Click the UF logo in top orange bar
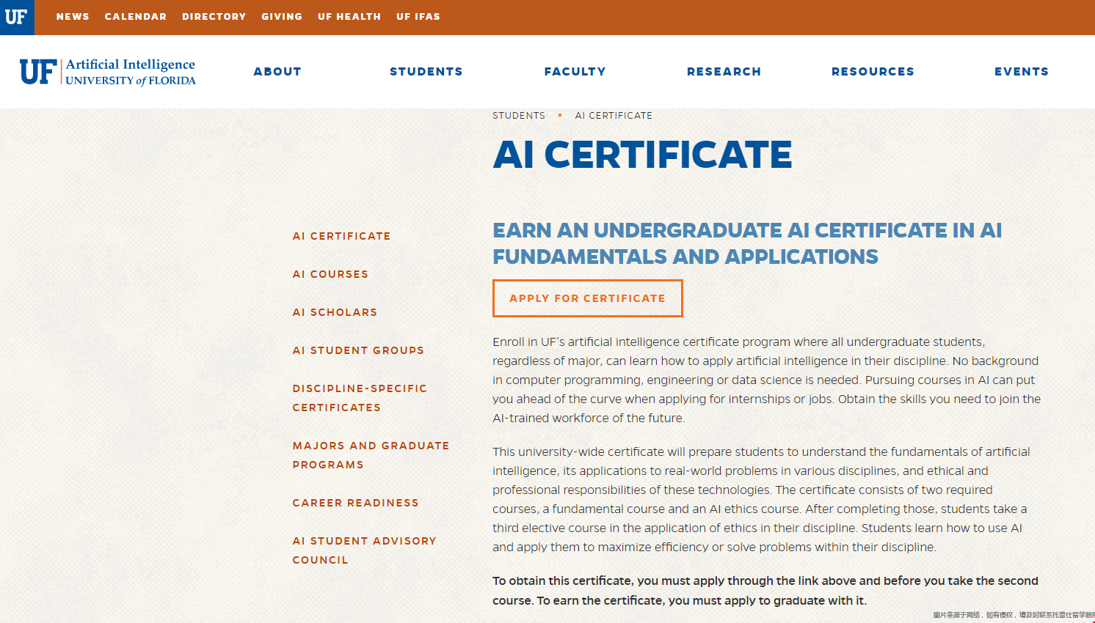This screenshot has width=1095, height=623. [x=17, y=17]
